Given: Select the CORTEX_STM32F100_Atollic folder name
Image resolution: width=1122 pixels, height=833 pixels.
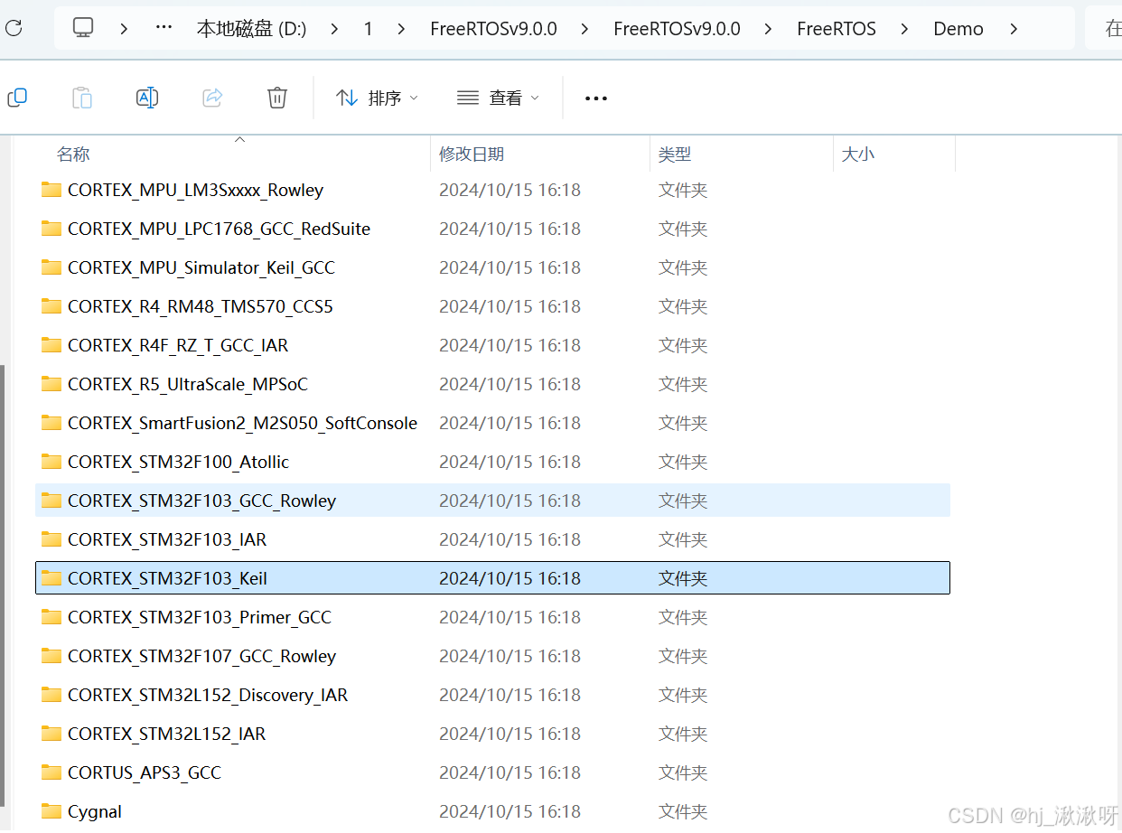Looking at the screenshot, I should [178, 462].
